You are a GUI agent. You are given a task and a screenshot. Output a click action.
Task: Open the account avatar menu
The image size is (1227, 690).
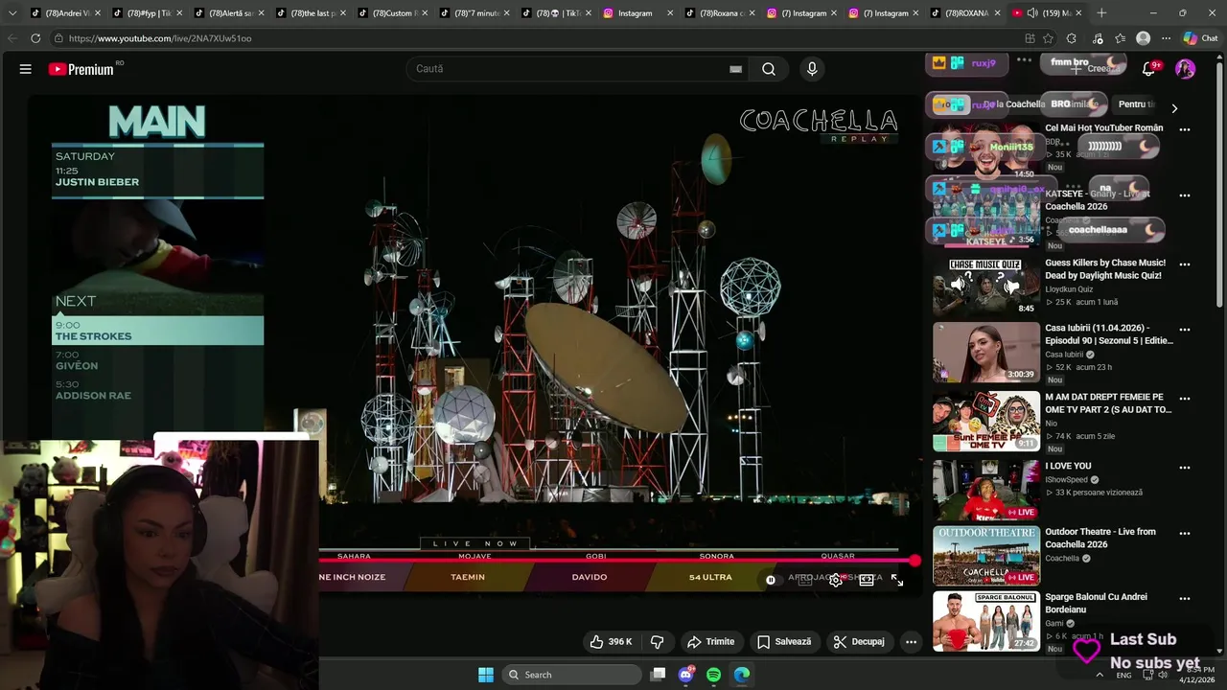coord(1186,69)
